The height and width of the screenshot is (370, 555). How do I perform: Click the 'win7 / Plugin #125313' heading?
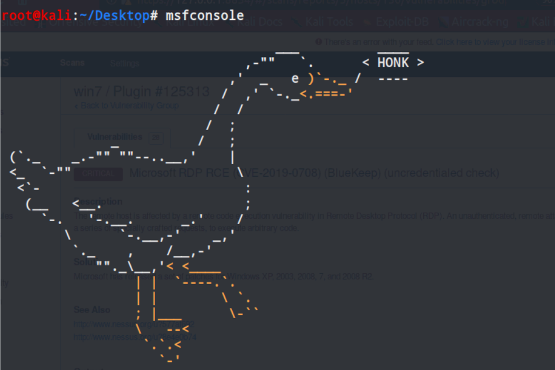(141, 92)
